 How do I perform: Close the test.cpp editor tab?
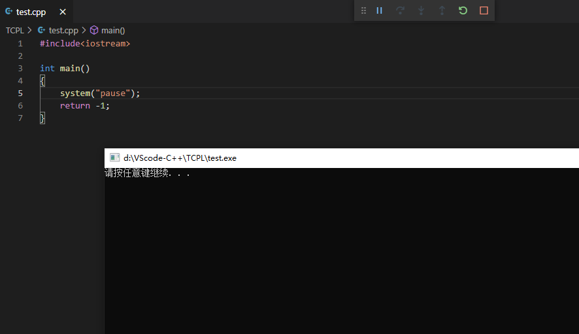pyautogui.click(x=63, y=12)
